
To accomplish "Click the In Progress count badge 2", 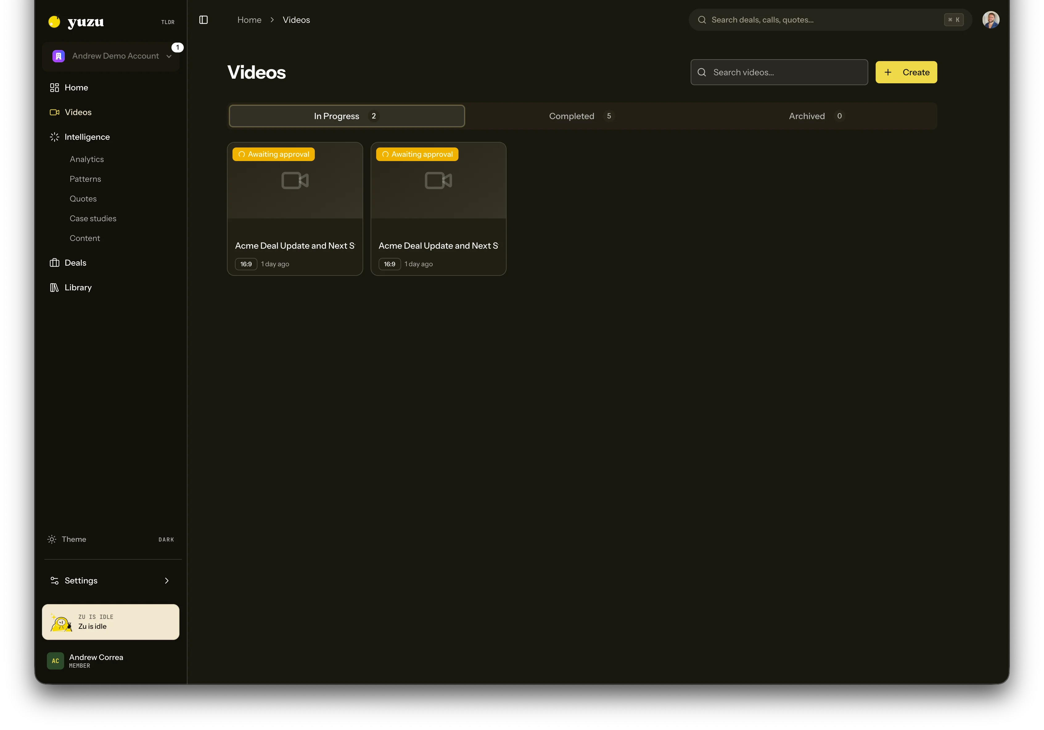I will 374,116.
